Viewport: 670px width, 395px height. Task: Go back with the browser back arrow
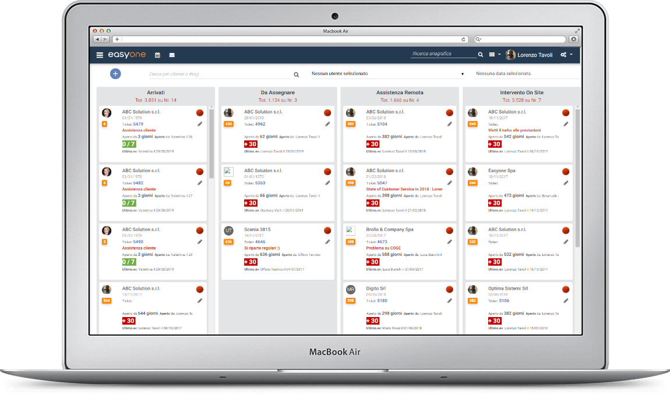(x=97, y=39)
